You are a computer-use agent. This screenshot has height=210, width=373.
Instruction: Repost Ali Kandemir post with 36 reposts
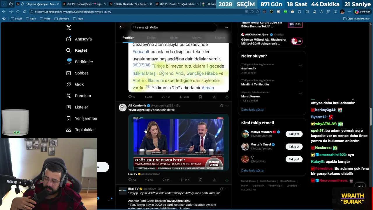click(149, 180)
